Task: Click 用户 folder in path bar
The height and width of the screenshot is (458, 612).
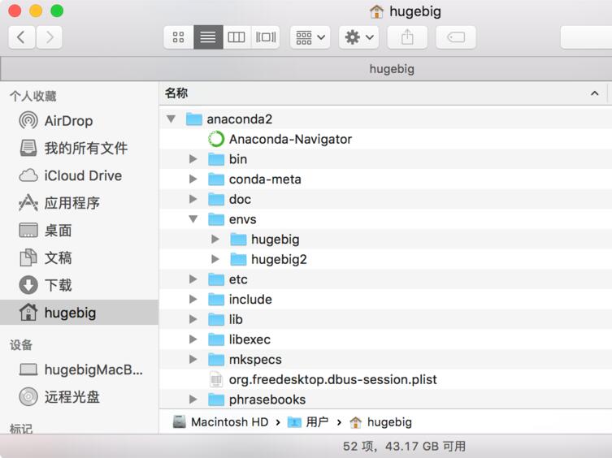Action: click(317, 422)
